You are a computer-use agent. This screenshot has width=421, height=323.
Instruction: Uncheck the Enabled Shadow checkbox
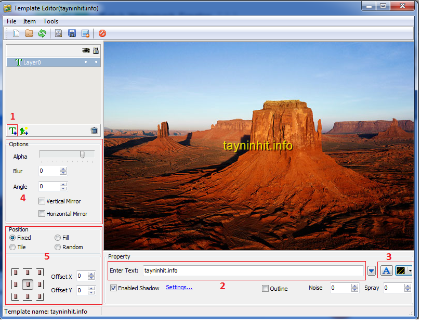[x=113, y=288]
